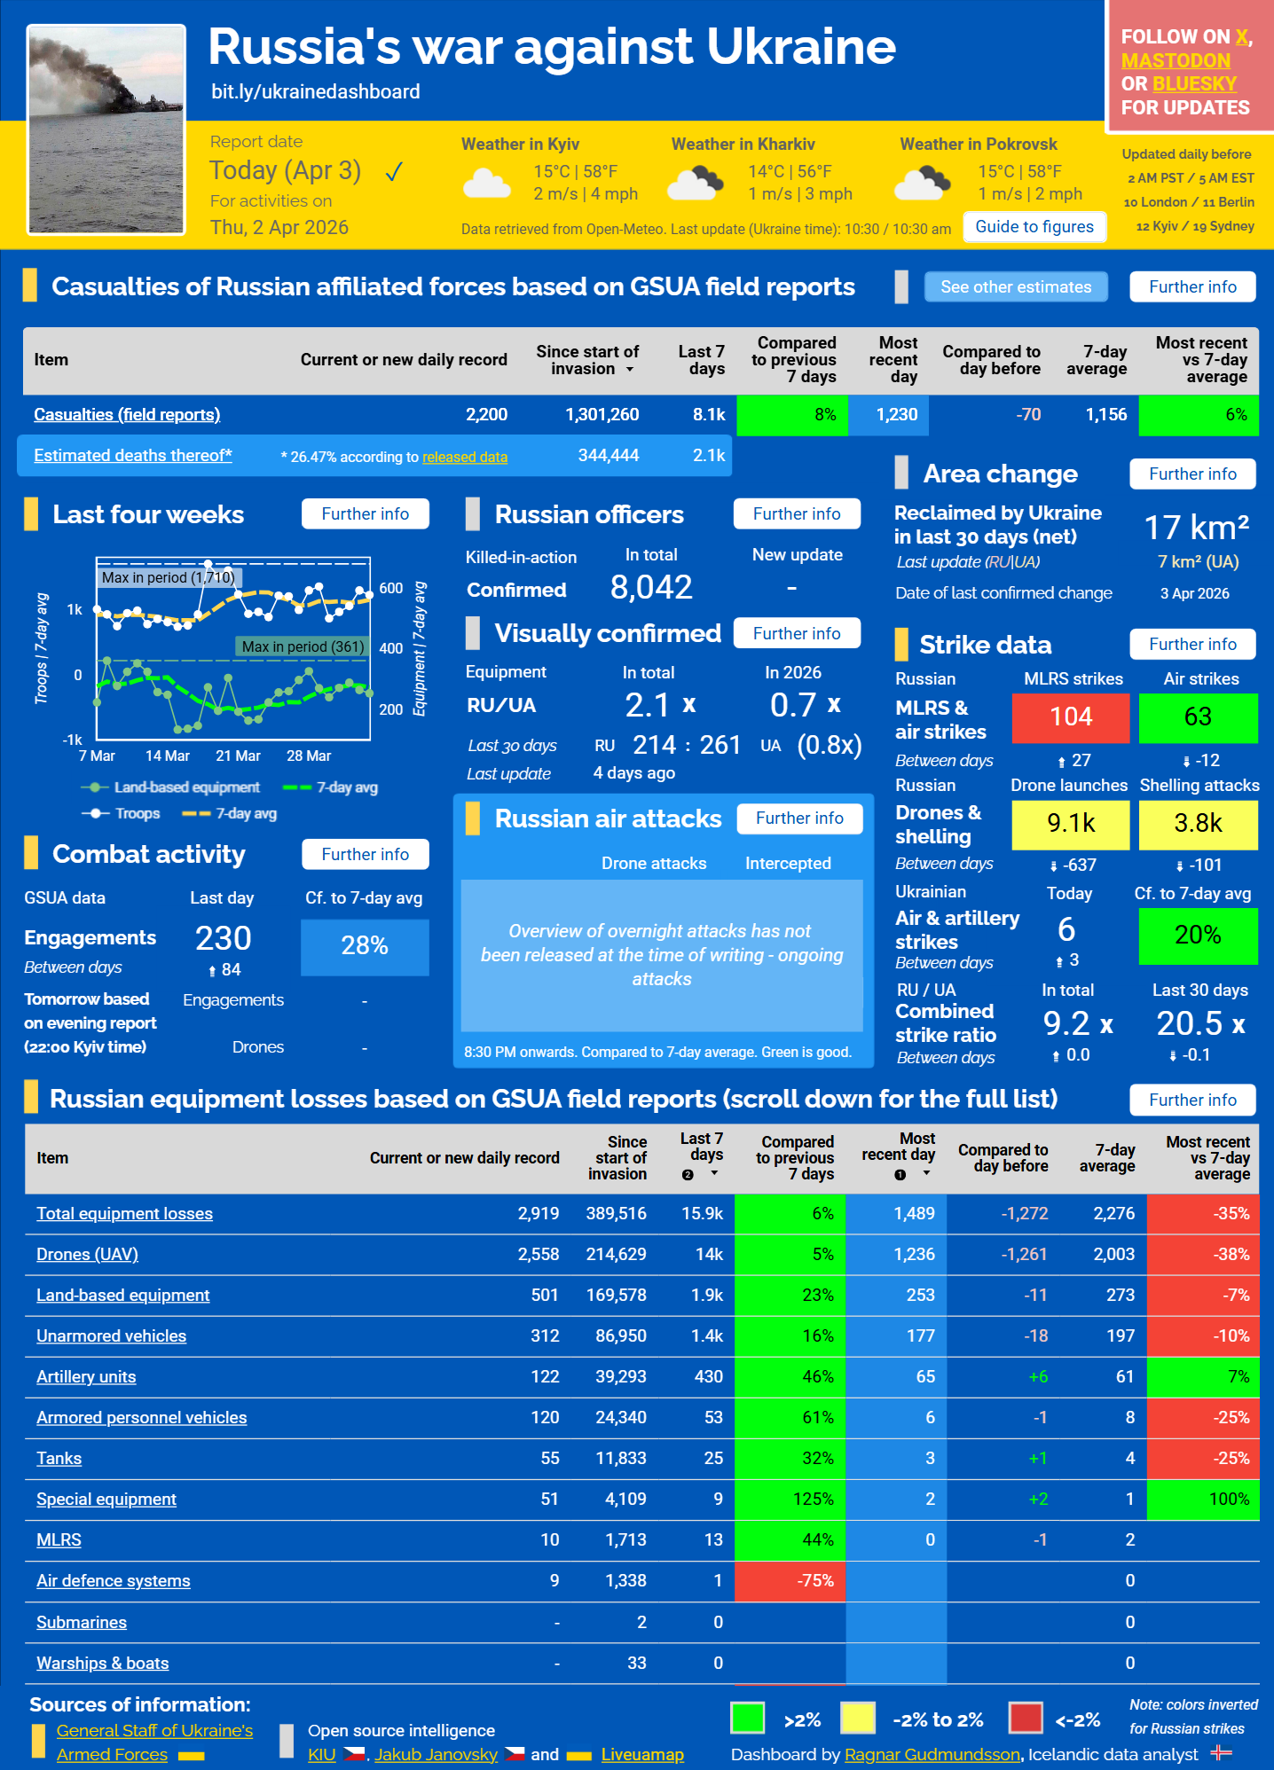Screen dimensions: 1274x1770
Task: Click the checkmark next to Today (Apr 3)
Action: tap(394, 171)
